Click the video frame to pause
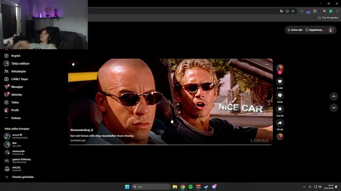341x191 pixels. pyautogui.click(x=170, y=102)
